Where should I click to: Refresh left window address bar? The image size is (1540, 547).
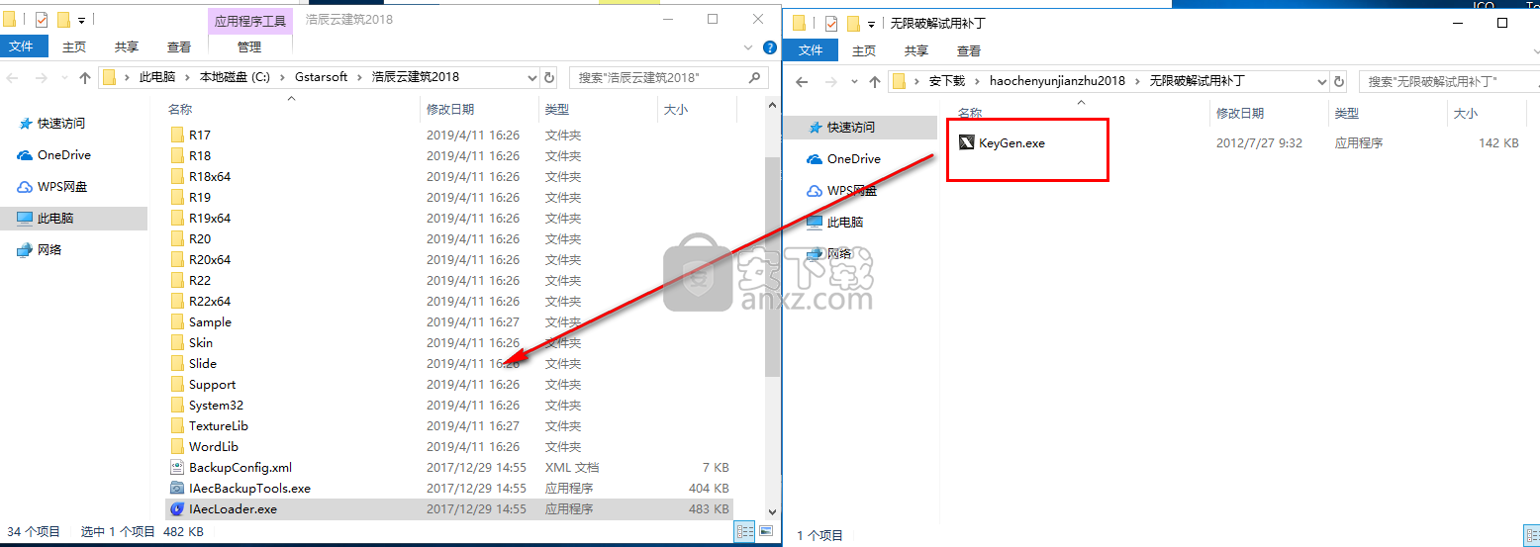point(551,77)
